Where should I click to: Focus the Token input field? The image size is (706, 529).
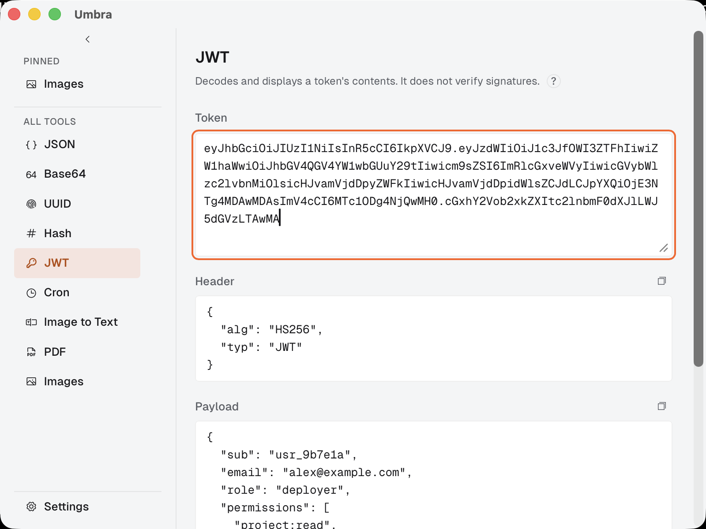(434, 195)
